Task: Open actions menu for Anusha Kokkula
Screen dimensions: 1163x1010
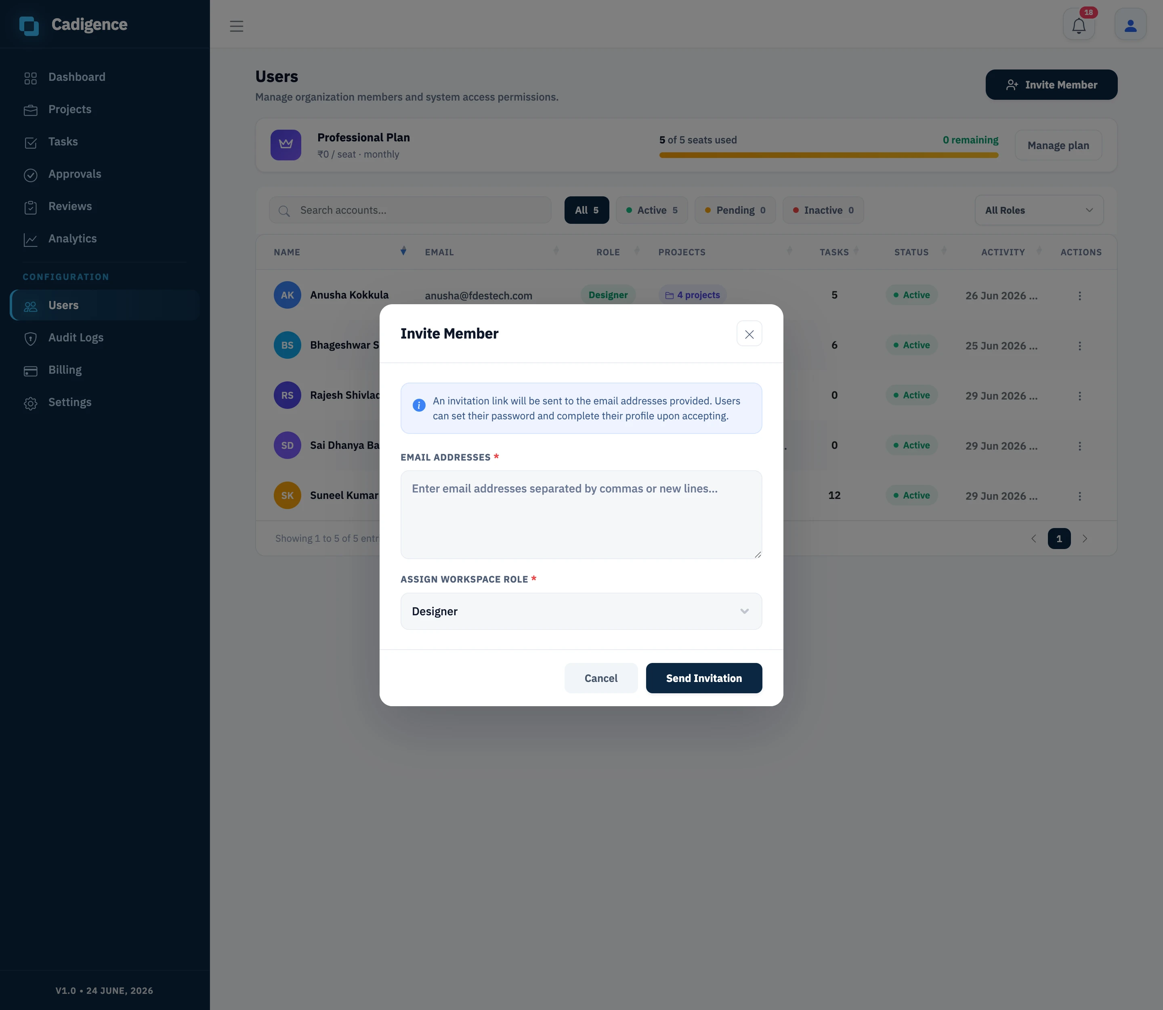Action: click(x=1079, y=296)
